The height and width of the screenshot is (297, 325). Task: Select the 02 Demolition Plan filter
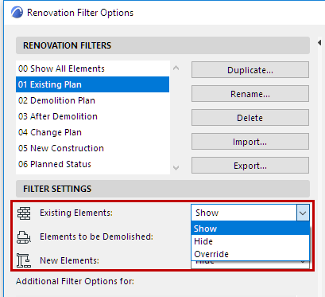coord(93,100)
